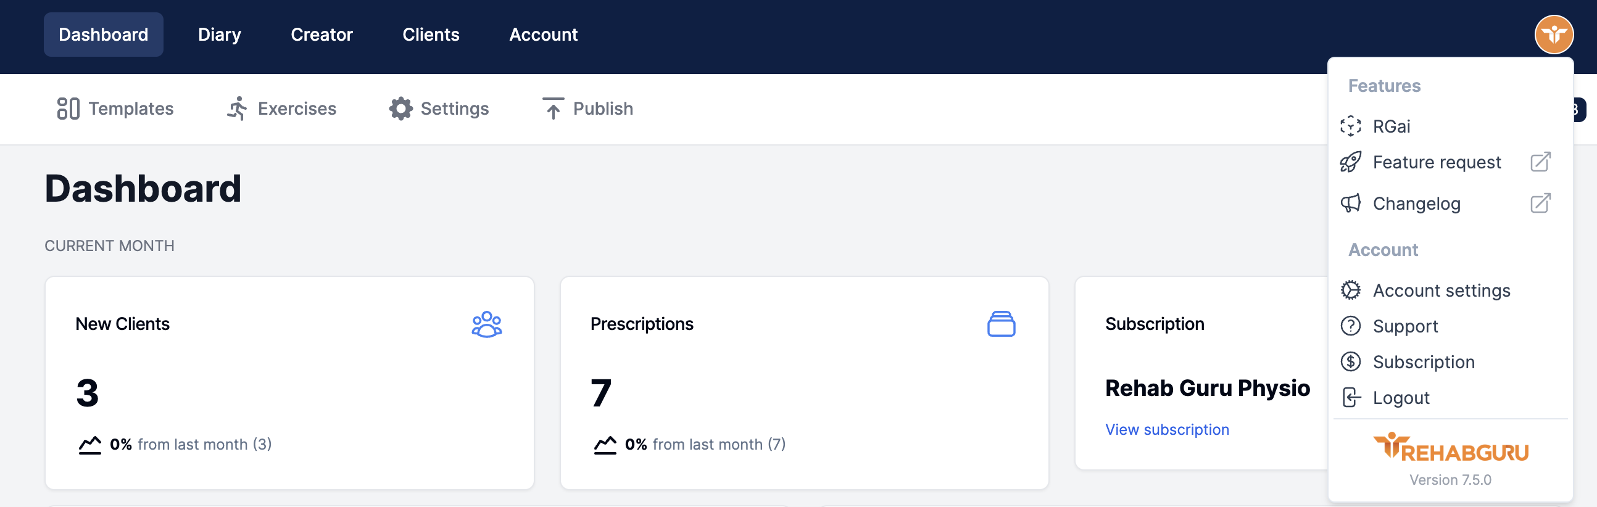This screenshot has height=507, width=1597.
Task: Click the RehabGuru logo in the menu
Action: [1450, 448]
